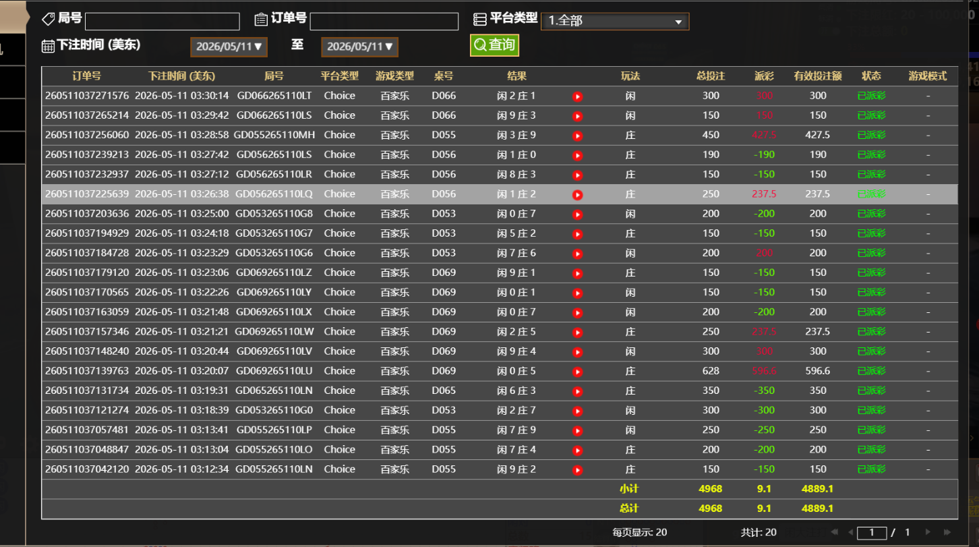This screenshot has height=547, width=979.
Task: Click the 下注时间 (美东) column header
Action: click(182, 76)
